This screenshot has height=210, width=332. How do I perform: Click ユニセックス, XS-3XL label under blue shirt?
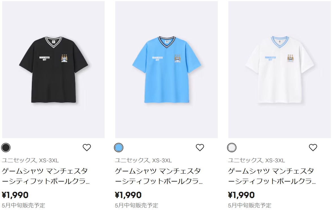click(143, 160)
